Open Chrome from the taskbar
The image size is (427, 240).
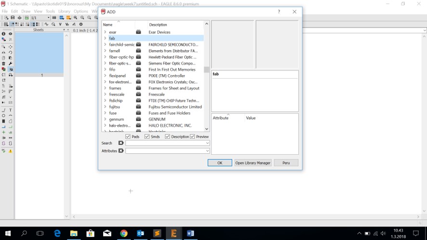click(124, 233)
